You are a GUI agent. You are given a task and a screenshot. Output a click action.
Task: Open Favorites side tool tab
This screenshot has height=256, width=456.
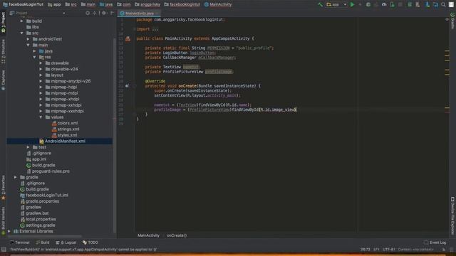click(3, 187)
